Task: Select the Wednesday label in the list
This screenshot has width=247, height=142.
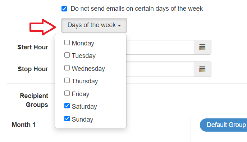Action: tap(88, 69)
